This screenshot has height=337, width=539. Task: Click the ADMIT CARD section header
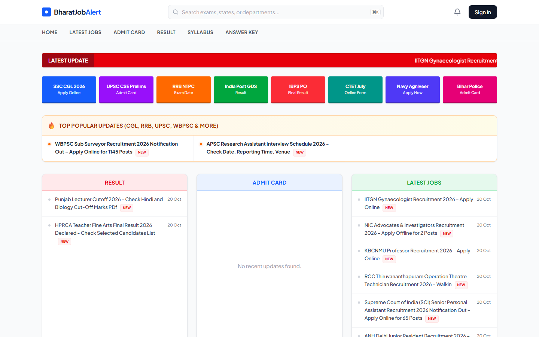click(269, 183)
